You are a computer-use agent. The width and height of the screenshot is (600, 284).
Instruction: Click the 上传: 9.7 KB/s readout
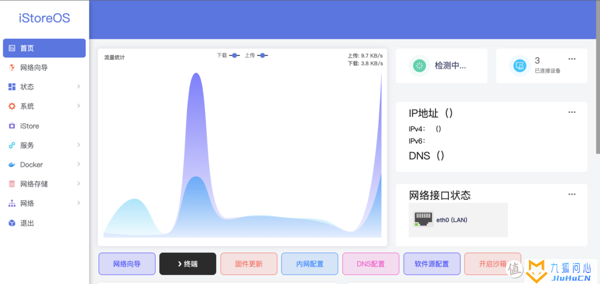pyautogui.click(x=366, y=56)
